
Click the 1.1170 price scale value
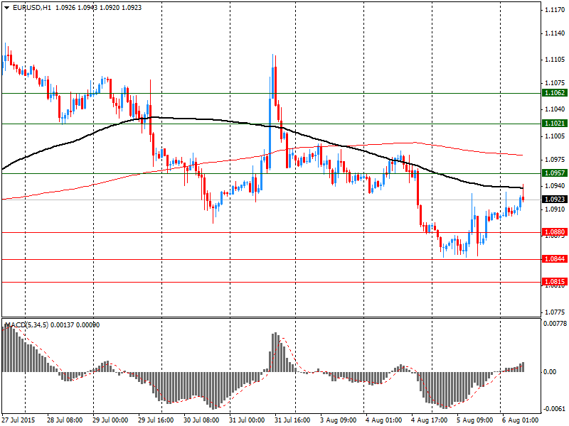pyautogui.click(x=555, y=10)
